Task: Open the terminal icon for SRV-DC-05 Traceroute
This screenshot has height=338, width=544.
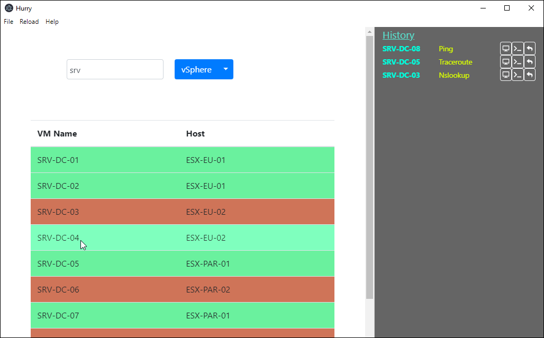Action: tap(518, 62)
